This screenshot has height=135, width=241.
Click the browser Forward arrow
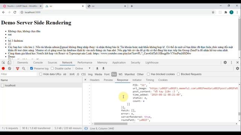9,12
